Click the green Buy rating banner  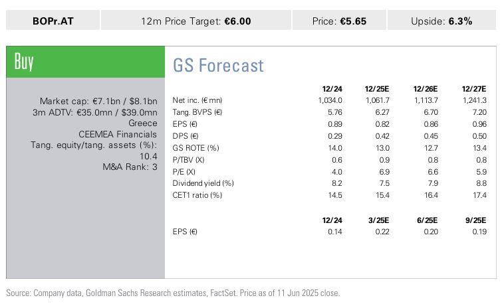[85, 62]
